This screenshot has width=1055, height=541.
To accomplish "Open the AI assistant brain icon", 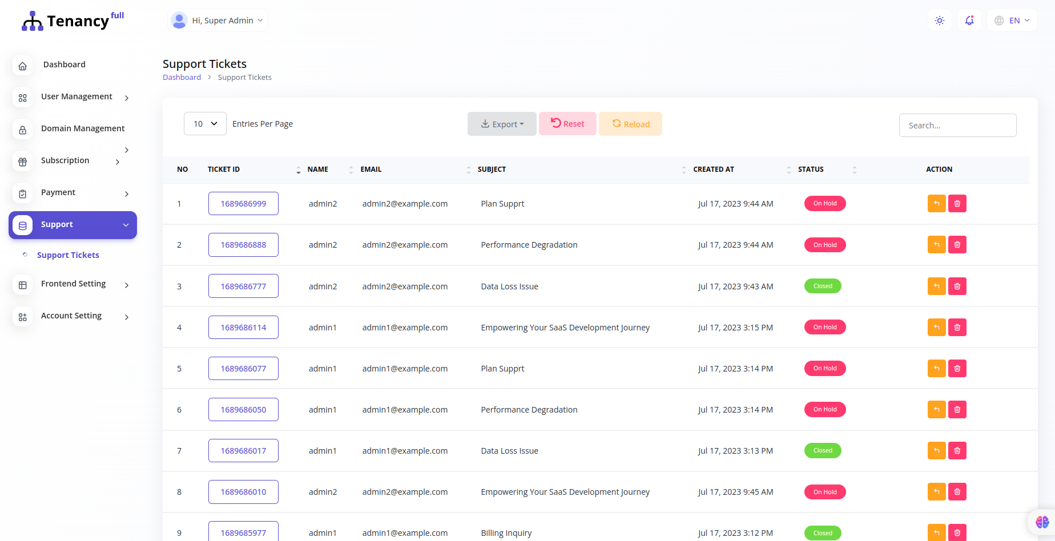I will point(1042,522).
